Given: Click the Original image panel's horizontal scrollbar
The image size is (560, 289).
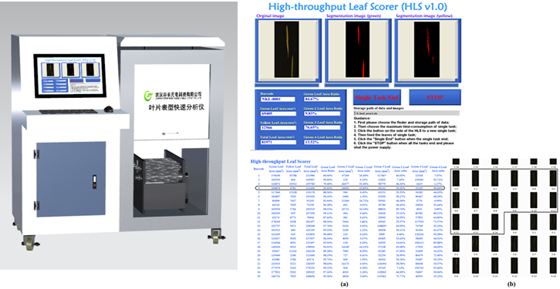Looking at the screenshot, I should (x=288, y=86).
